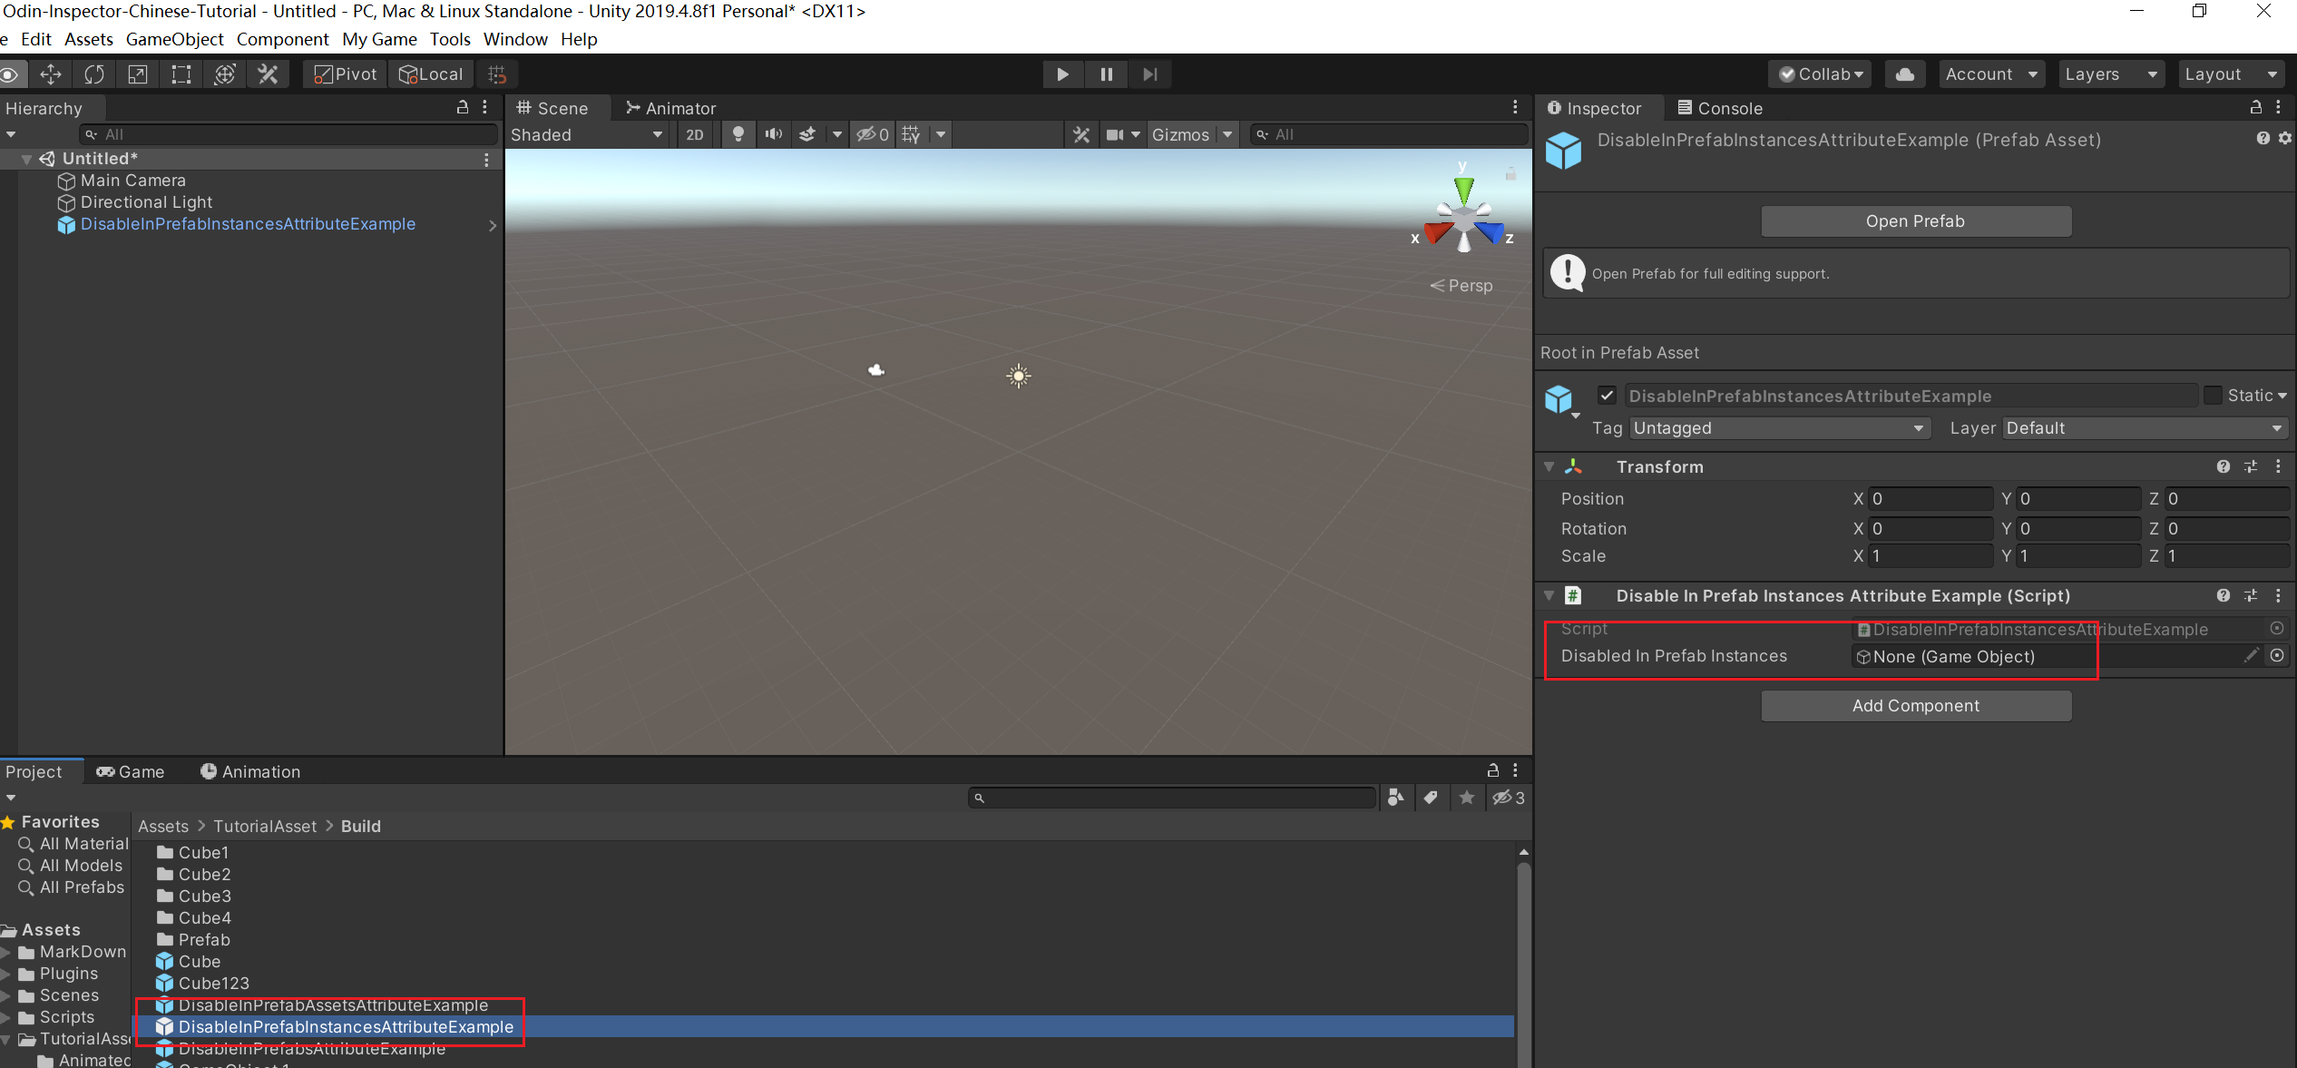2297x1068 pixels.
Task: Open the custom editor tools icon
Action: 268,74
